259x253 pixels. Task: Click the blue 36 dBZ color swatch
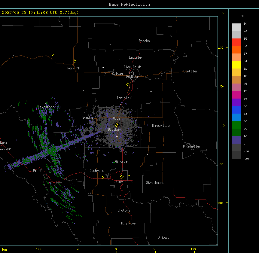pyautogui.click(x=236, y=110)
